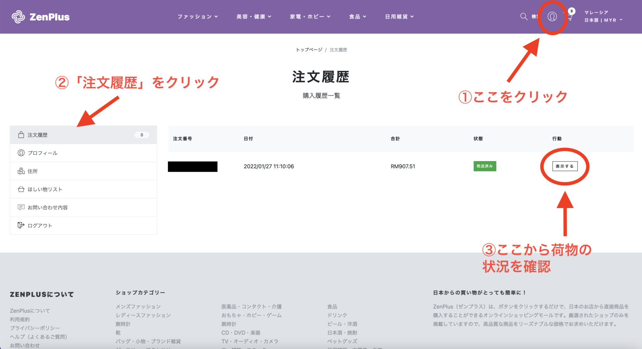Open the プライバシーポリシー footer link
The image size is (642, 349).
point(34,328)
